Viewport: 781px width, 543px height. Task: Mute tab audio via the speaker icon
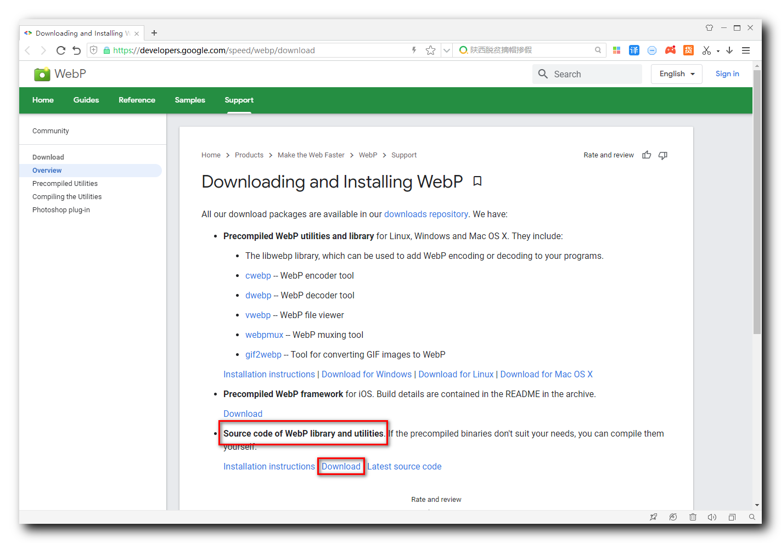point(712,517)
